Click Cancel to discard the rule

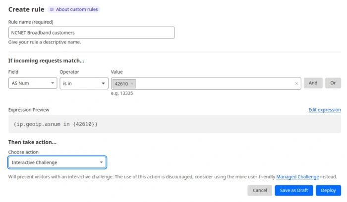click(260, 190)
